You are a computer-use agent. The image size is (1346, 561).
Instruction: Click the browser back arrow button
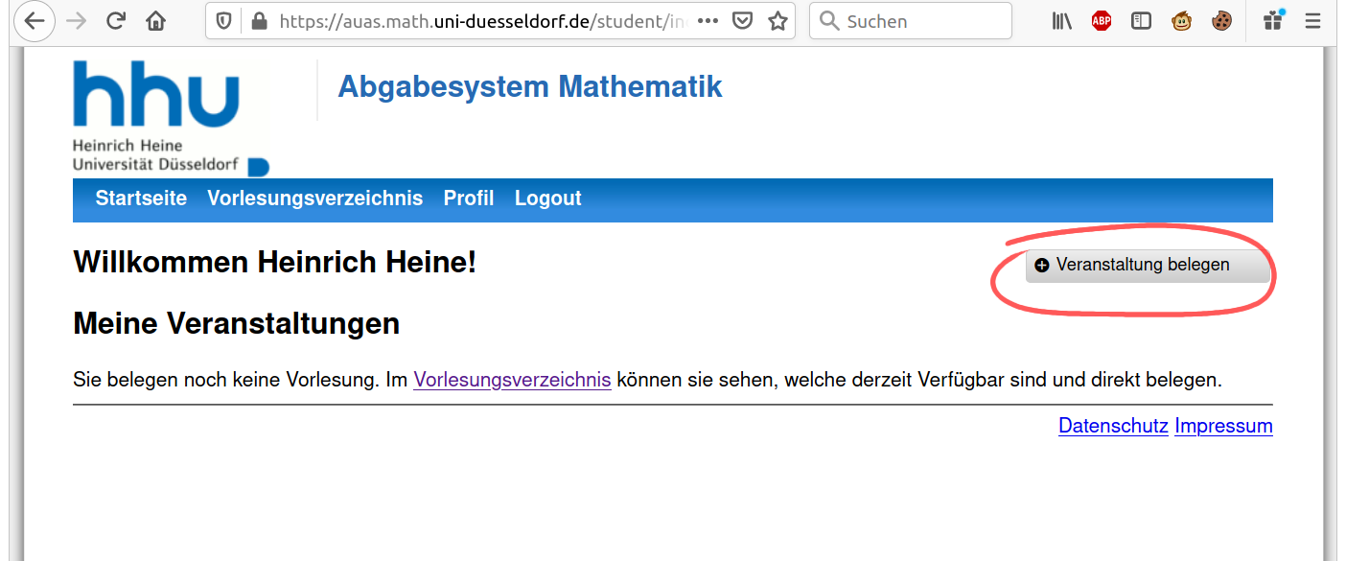click(34, 21)
